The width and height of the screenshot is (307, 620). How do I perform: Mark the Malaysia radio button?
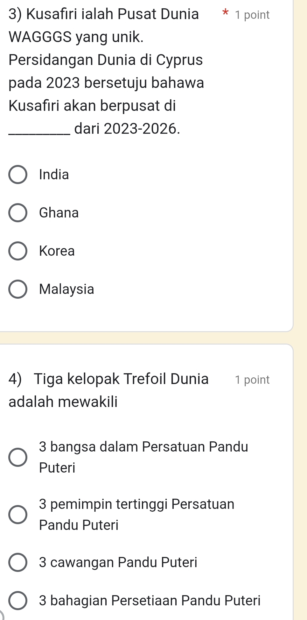(x=17, y=289)
